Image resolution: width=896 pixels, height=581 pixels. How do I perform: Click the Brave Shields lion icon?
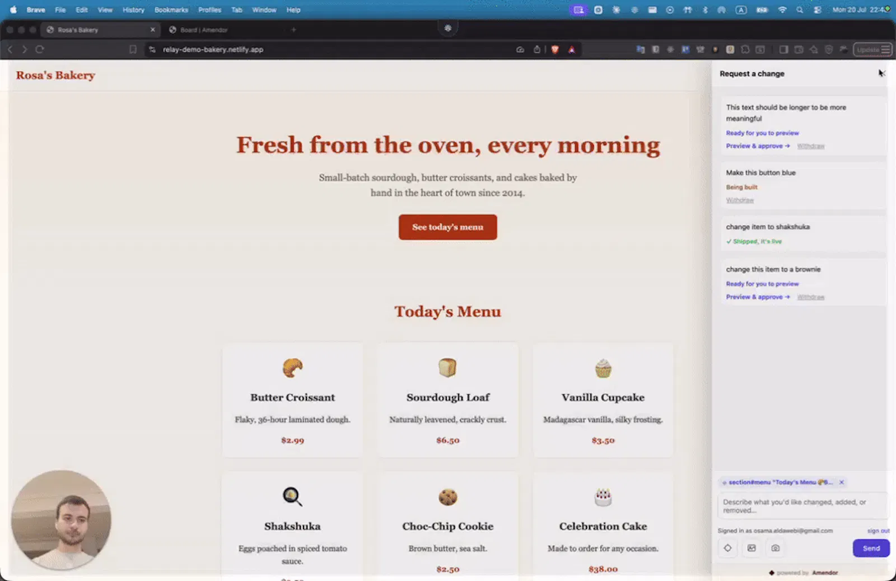tap(554, 49)
